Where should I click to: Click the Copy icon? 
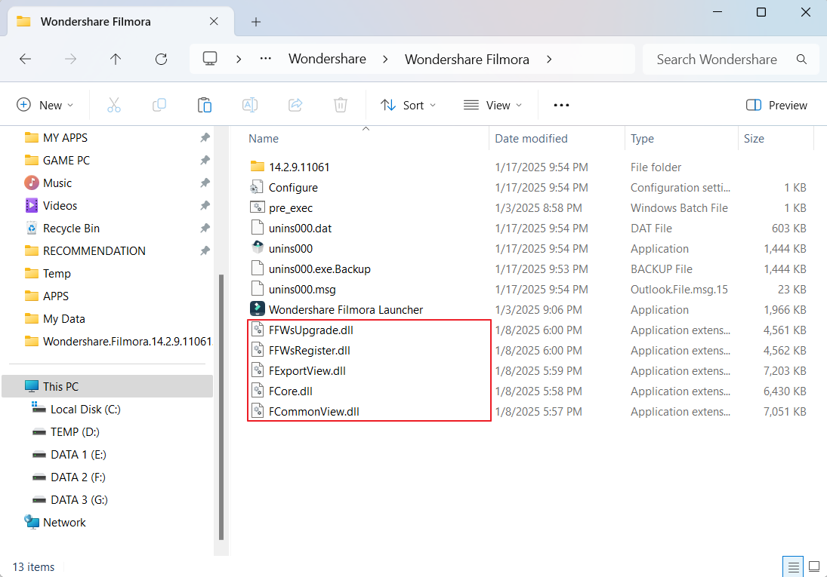(x=159, y=105)
